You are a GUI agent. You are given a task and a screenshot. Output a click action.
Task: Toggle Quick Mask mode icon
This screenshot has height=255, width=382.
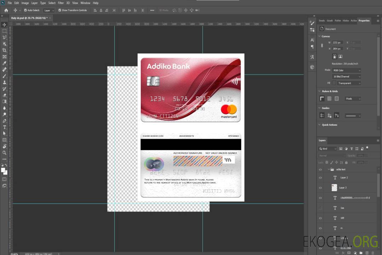click(4, 179)
